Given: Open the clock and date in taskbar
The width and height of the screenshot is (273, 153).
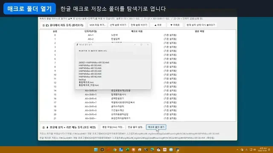Looking at the screenshot, I should click(x=263, y=150).
